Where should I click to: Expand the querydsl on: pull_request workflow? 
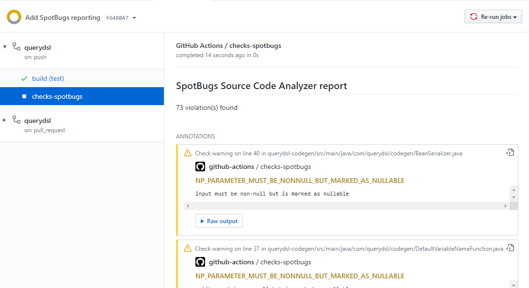pyautogui.click(x=5, y=120)
